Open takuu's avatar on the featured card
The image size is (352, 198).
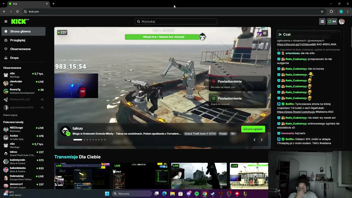click(65, 131)
